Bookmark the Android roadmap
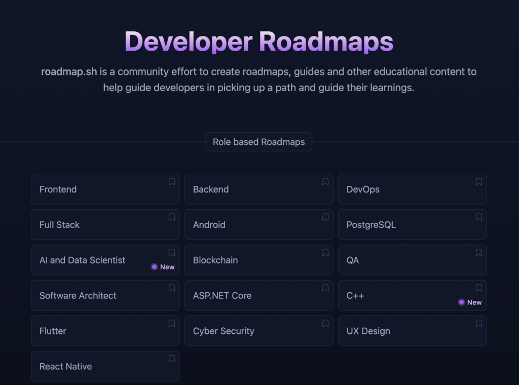The height and width of the screenshot is (385, 519). click(x=325, y=217)
